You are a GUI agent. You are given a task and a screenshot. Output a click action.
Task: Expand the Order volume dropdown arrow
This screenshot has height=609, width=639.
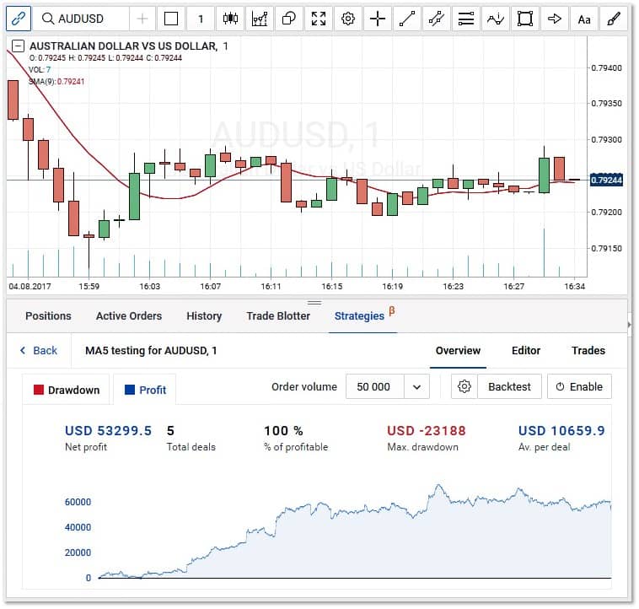416,386
